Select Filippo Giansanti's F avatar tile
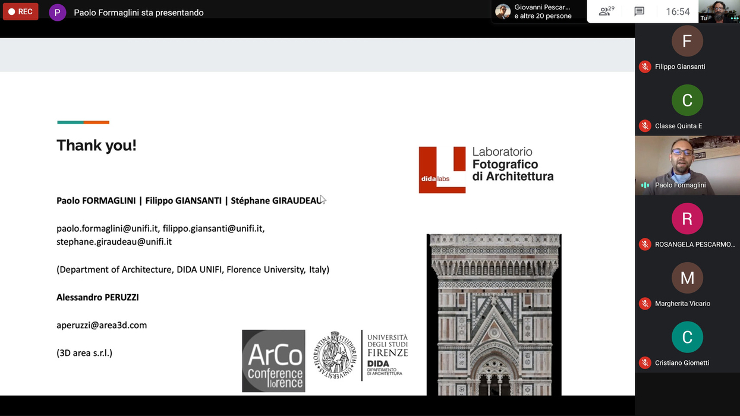The height and width of the screenshot is (416, 740). click(x=687, y=41)
